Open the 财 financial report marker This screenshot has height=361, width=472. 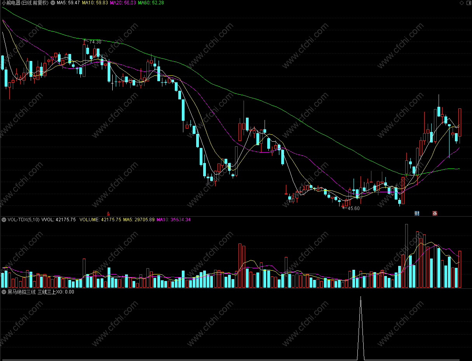417,213
